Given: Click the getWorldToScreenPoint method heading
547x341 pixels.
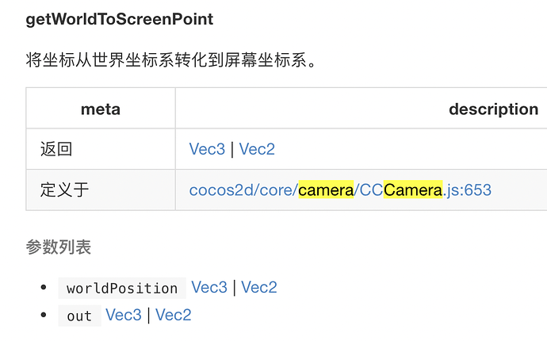Looking at the screenshot, I should 120,18.
